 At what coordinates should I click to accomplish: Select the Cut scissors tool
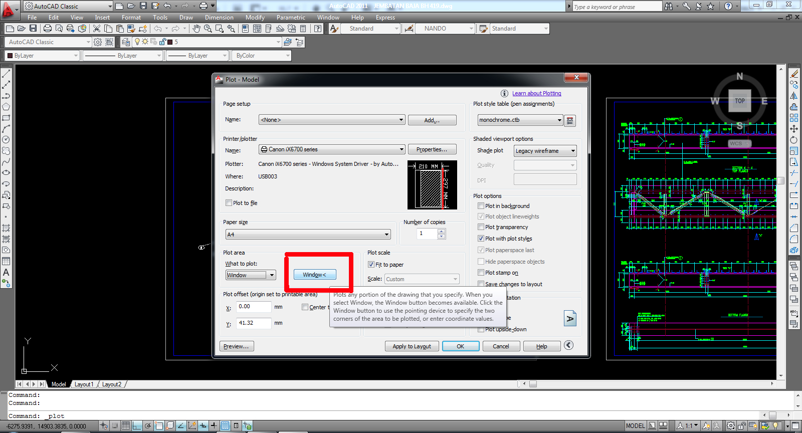click(x=97, y=29)
